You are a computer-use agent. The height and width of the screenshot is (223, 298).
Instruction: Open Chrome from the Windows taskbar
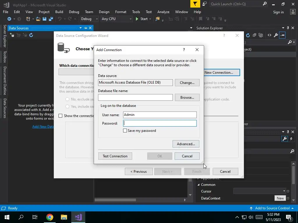click(50, 217)
